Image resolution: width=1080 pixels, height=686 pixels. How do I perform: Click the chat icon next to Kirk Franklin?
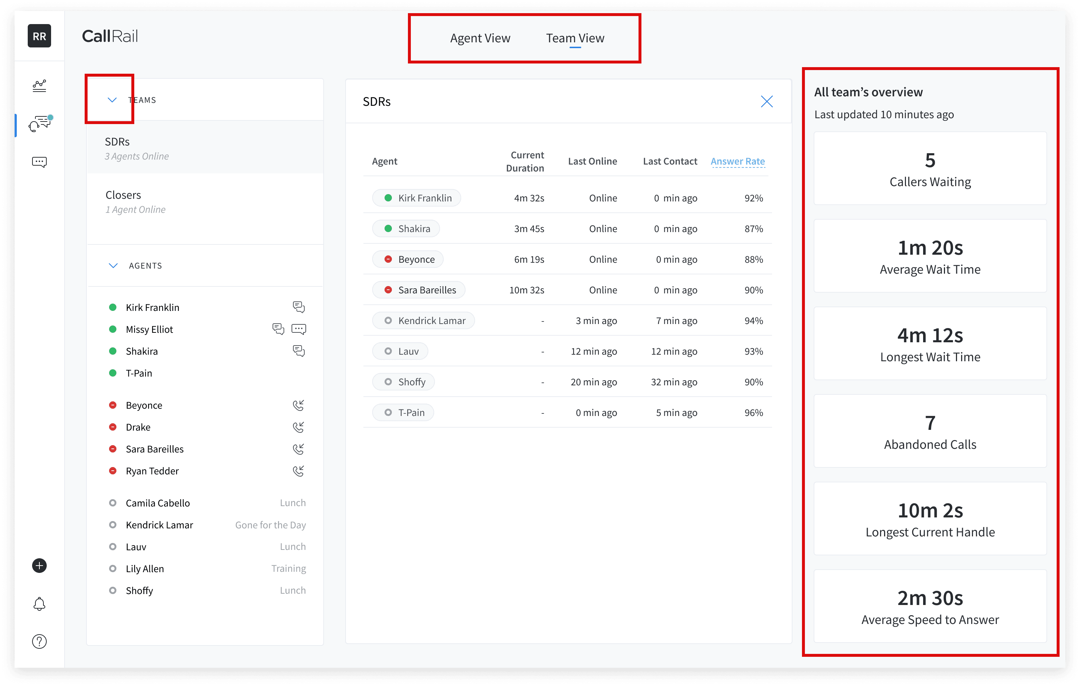click(298, 307)
